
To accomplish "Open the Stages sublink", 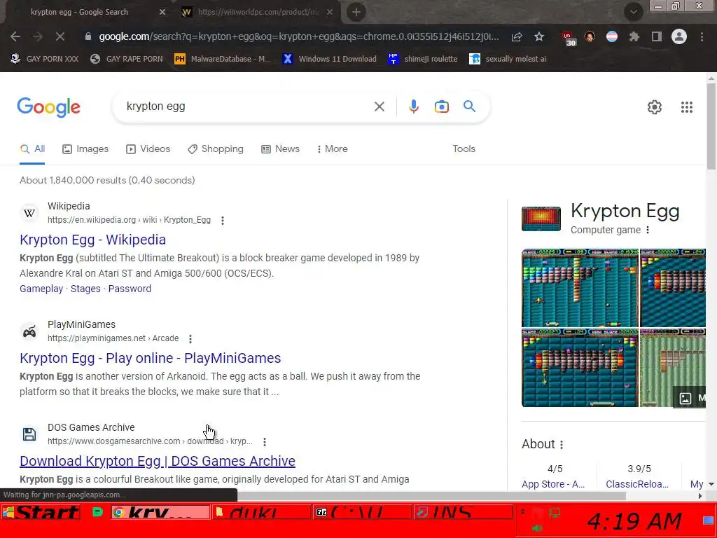I will pos(85,289).
